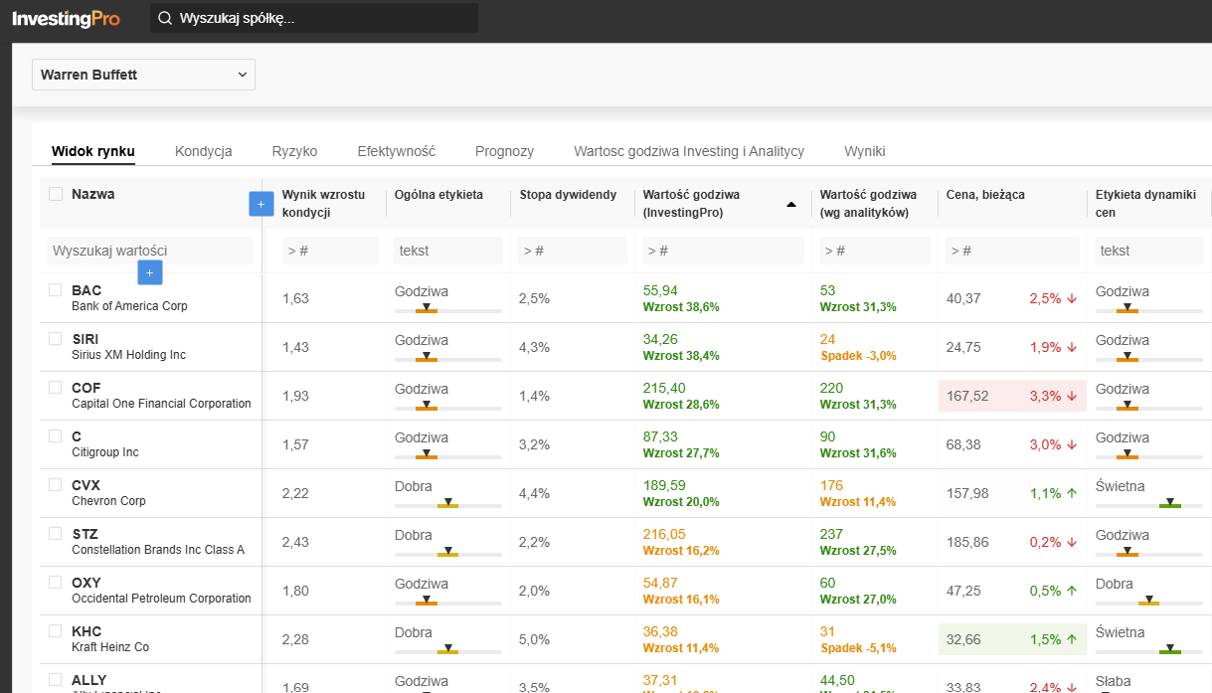Click the Etykieta dynamiki cen column header
This screenshot has height=693, width=1212.
[1145, 203]
